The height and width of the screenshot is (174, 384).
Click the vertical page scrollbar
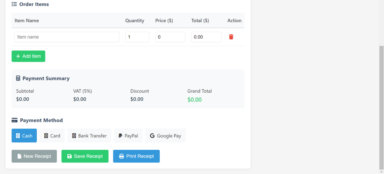coord(381,107)
